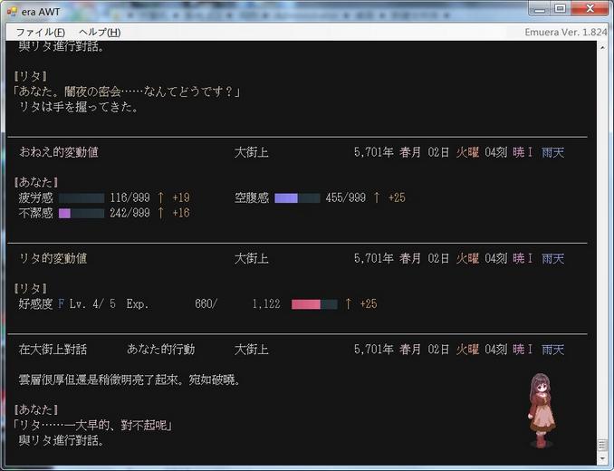Viewport: 614px width, 471px height.
Task: Click the era AWT window icon
Action: (x=12, y=12)
